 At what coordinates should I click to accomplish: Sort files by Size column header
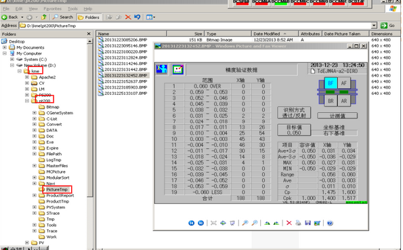coord(186,34)
